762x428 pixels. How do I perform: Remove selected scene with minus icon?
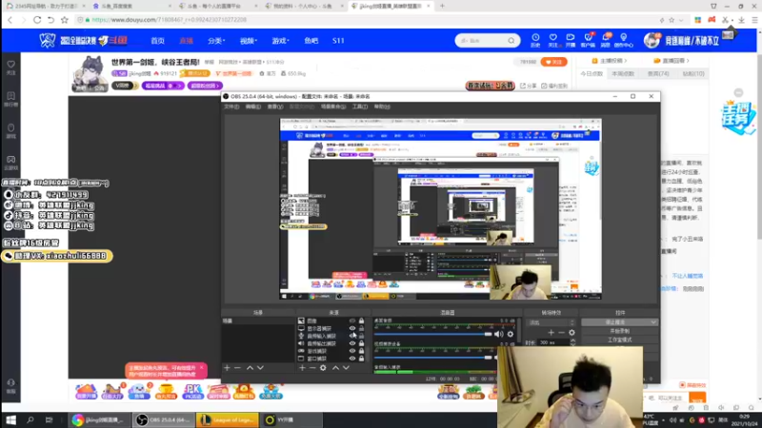point(237,368)
